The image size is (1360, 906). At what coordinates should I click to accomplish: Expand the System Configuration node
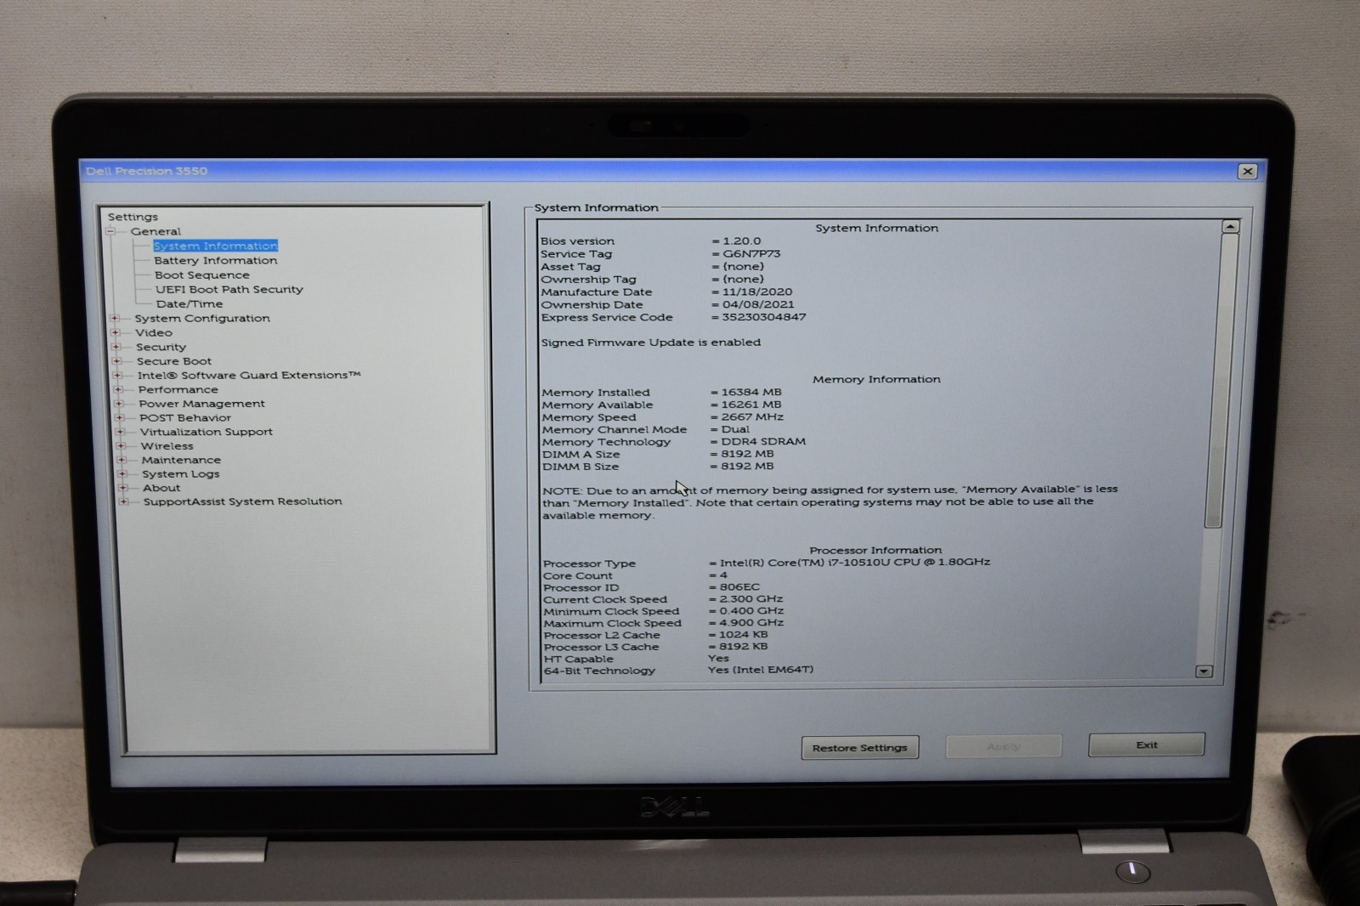pyautogui.click(x=115, y=319)
